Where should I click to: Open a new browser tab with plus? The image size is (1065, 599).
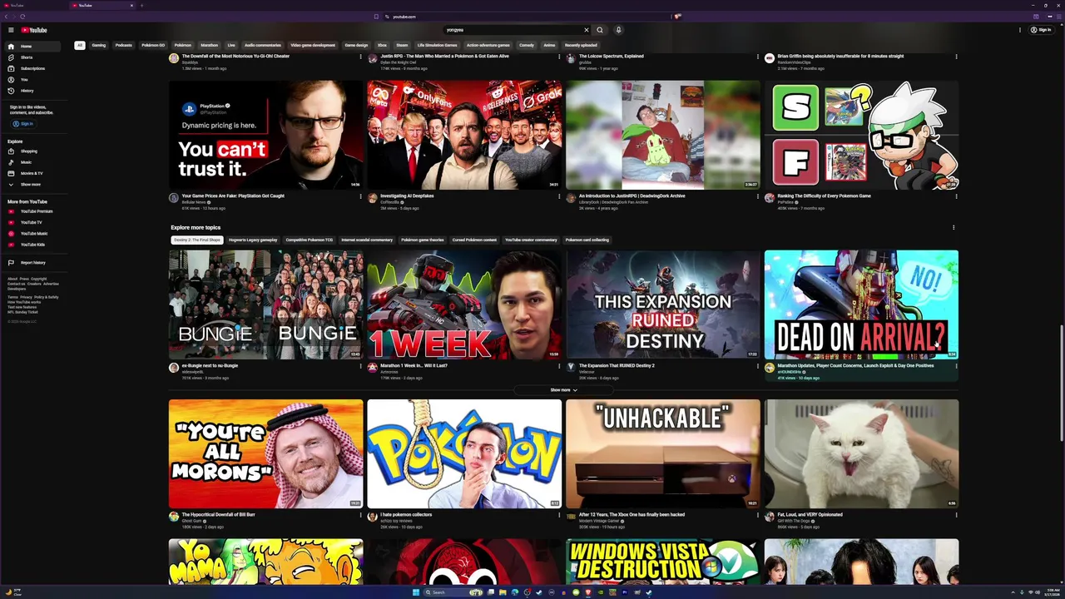[141, 5]
